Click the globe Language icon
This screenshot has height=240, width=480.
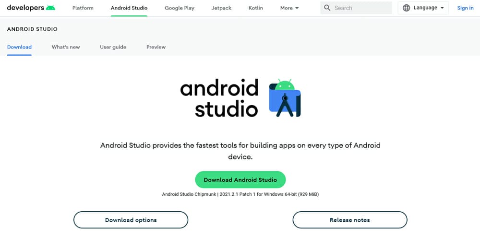point(406,8)
